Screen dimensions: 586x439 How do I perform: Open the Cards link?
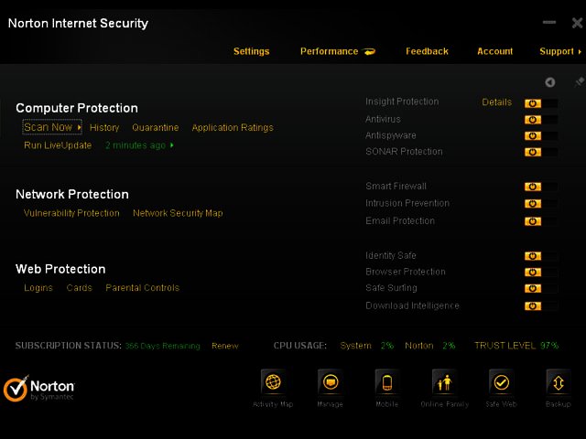[80, 288]
